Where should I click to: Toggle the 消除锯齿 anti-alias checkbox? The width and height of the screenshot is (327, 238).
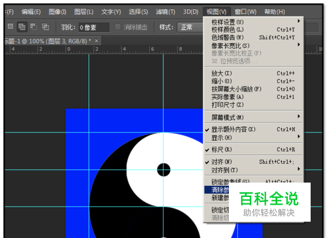point(118,27)
